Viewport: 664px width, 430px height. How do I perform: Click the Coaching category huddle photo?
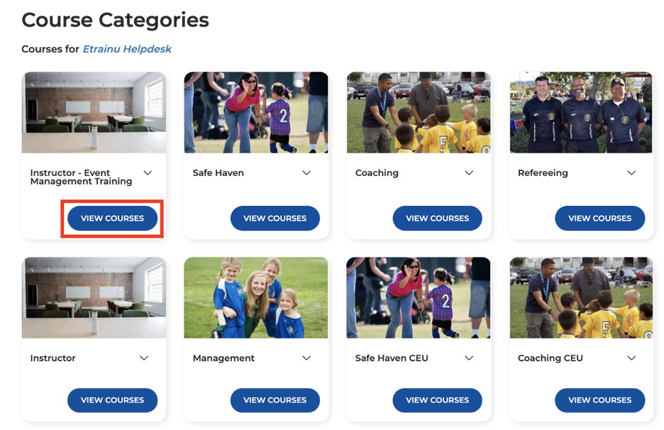pos(419,112)
